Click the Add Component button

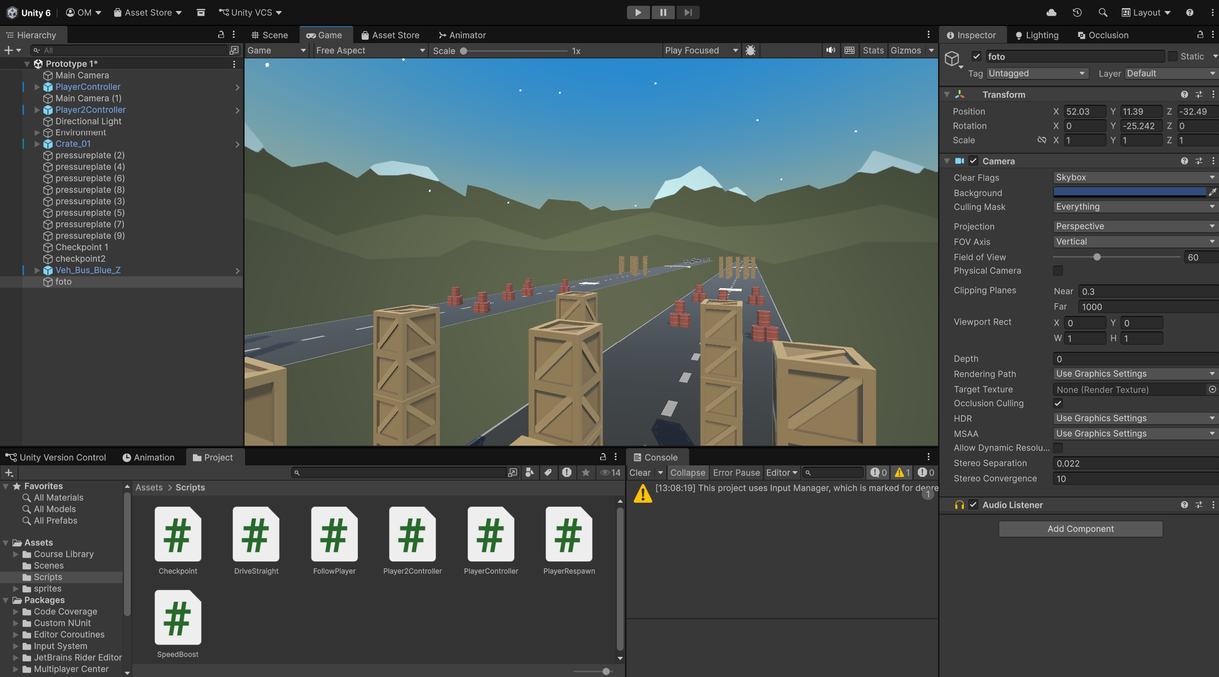(1080, 529)
